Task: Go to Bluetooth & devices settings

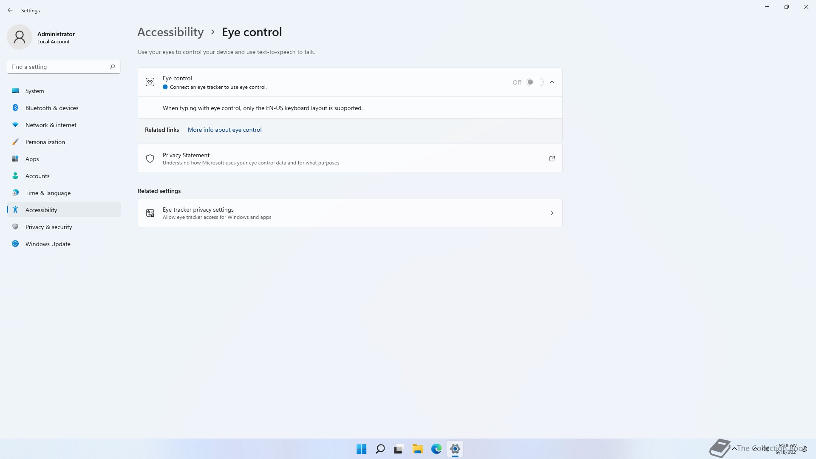Action: pyautogui.click(x=52, y=108)
